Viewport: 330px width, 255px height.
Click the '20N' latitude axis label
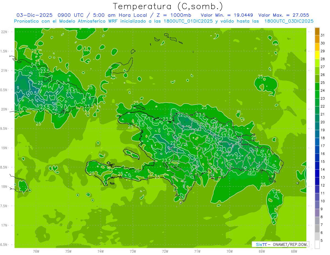coord(4,109)
